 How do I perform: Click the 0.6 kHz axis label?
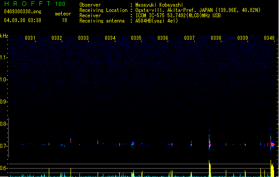[x=4, y=168]
